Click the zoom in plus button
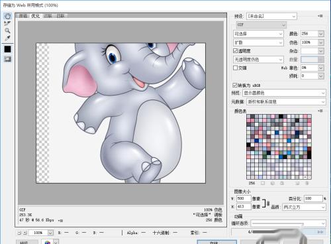This screenshot has width=331, height=244. click(x=25, y=233)
